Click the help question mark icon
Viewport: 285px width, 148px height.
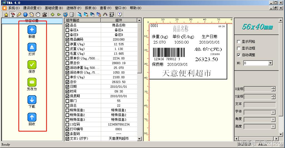[120, 14]
